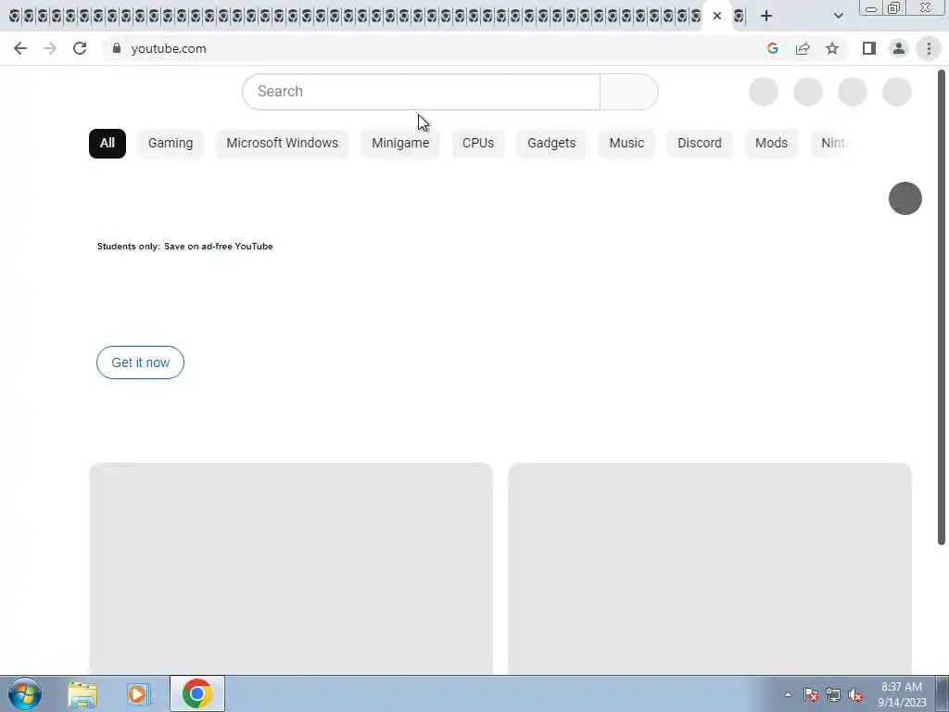
Task: Click the Get it now button
Action: 141,362
